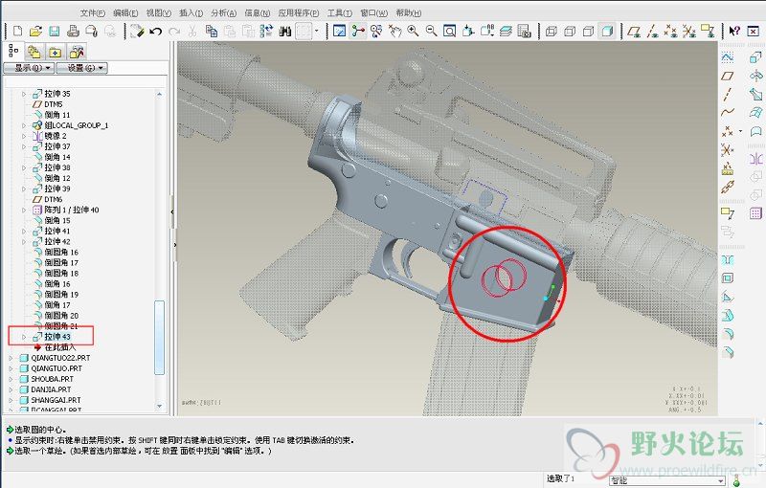Click the Datum Plane tool
This screenshot has height=488, width=766.
728,76
